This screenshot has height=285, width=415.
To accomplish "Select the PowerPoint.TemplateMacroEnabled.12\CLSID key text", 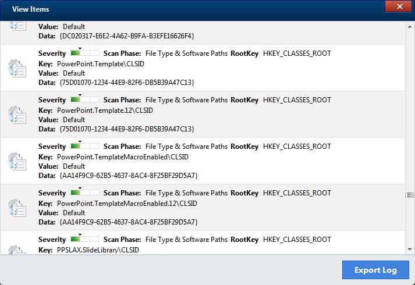I will 127,203.
